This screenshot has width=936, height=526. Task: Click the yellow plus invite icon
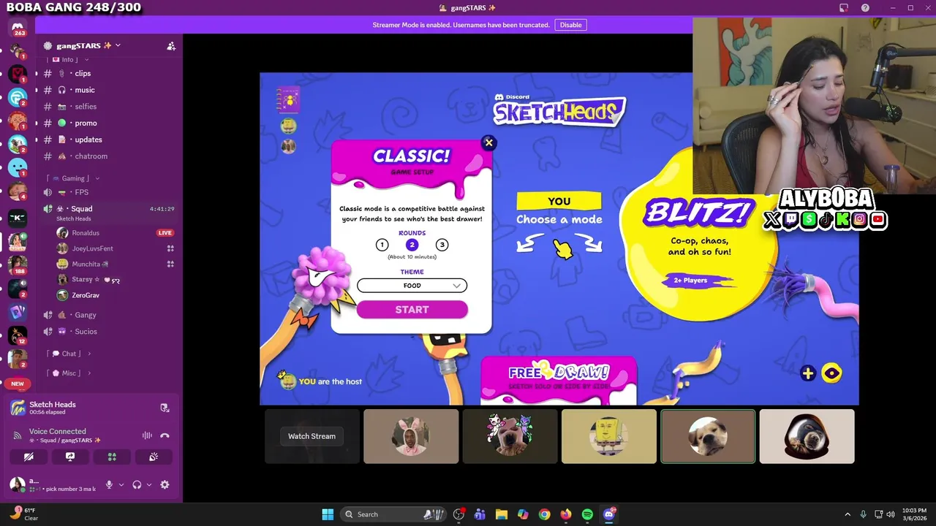coord(807,373)
